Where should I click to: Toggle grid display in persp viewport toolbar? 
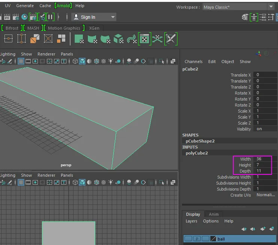(x=21, y=61)
